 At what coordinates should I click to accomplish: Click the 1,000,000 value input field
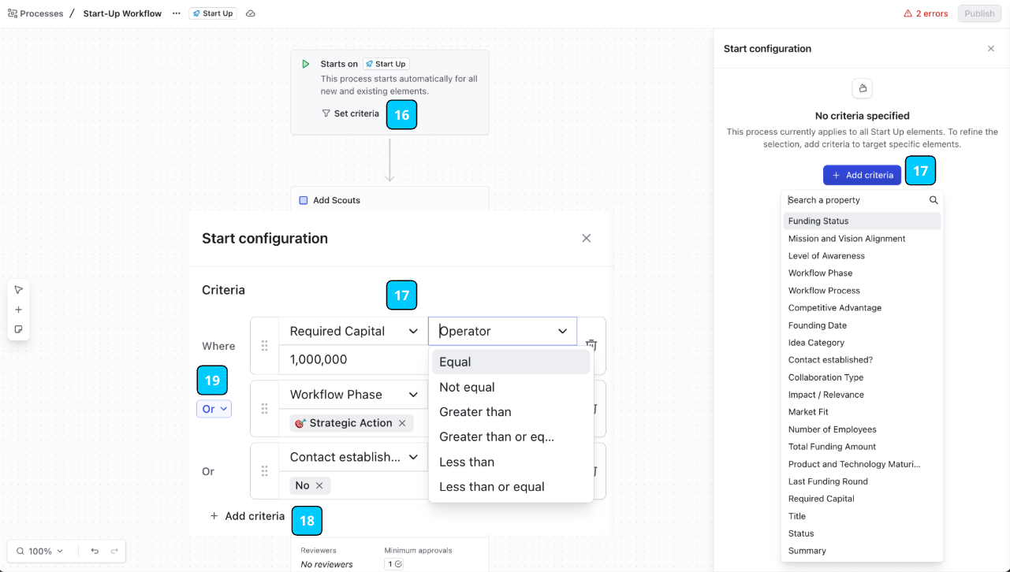click(353, 359)
